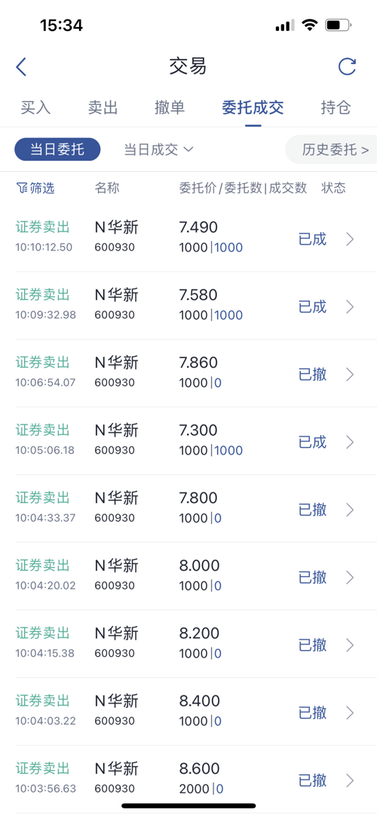Open details chevron for 7.490 order
This screenshot has height=816, width=377.
(350, 239)
